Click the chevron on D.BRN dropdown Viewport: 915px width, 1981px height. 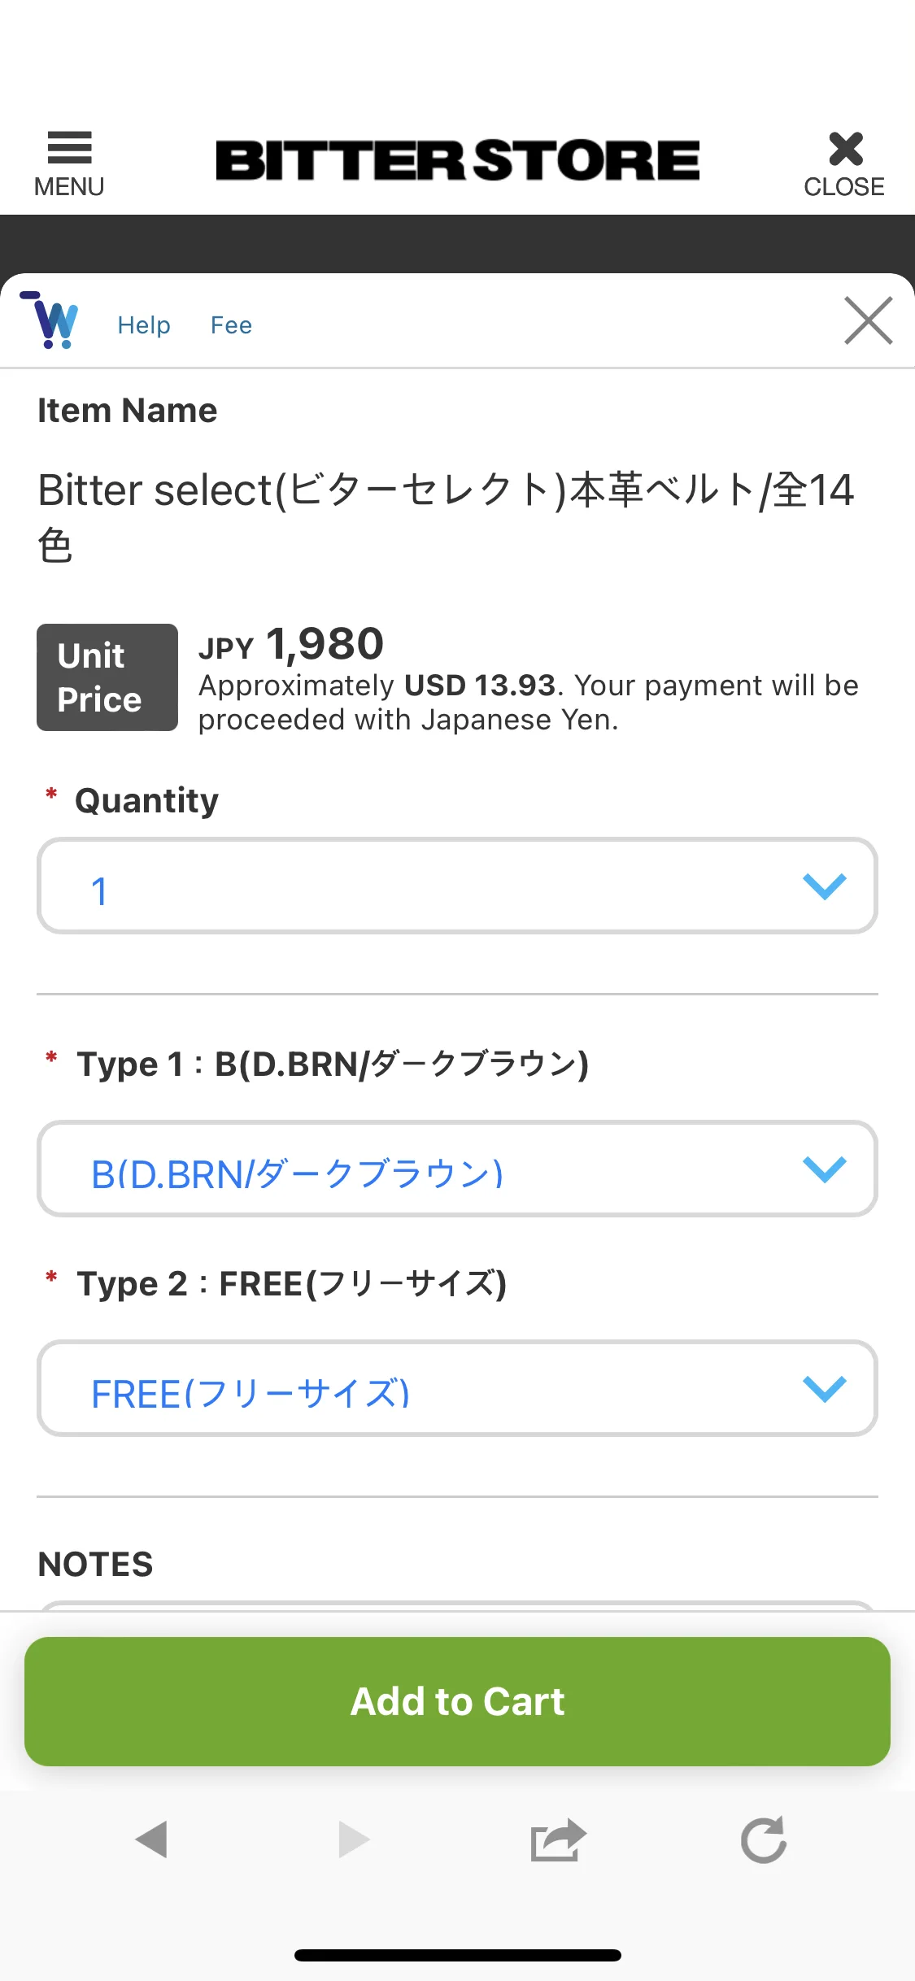825,1169
